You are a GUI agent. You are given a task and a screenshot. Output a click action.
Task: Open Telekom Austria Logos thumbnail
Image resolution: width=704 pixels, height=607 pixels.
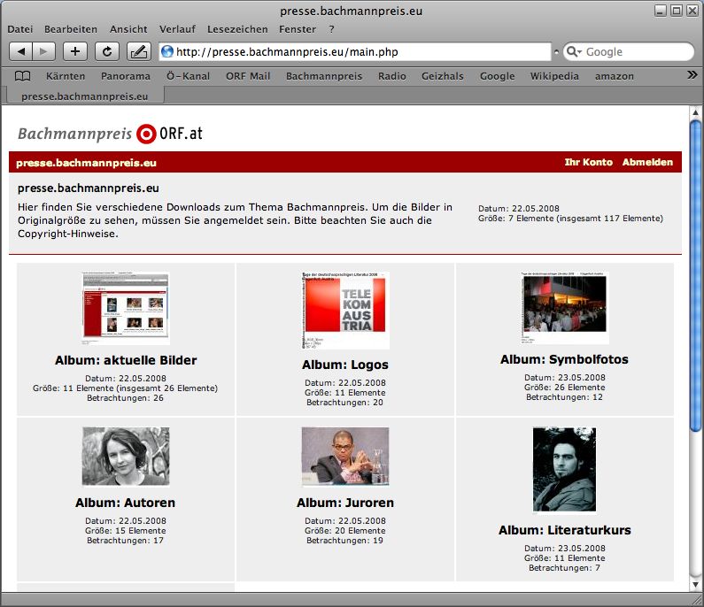345,311
